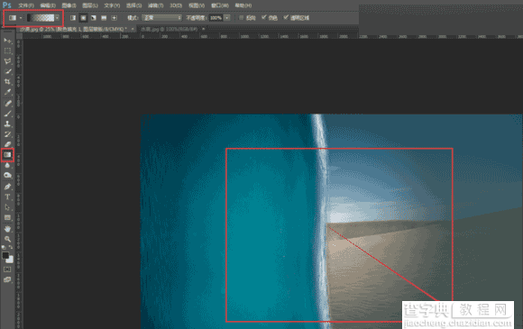Open the 窗口(W) Window menu

[220, 5]
